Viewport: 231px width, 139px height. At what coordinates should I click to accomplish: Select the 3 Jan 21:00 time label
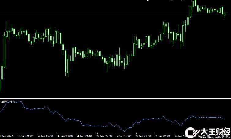(26, 136)
